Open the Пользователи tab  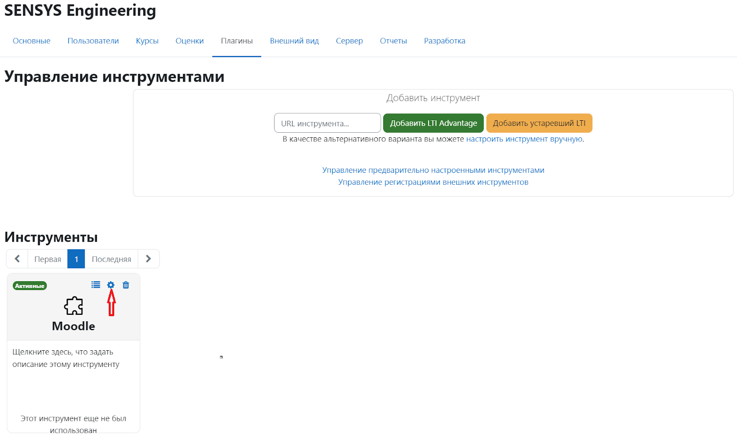click(x=93, y=41)
